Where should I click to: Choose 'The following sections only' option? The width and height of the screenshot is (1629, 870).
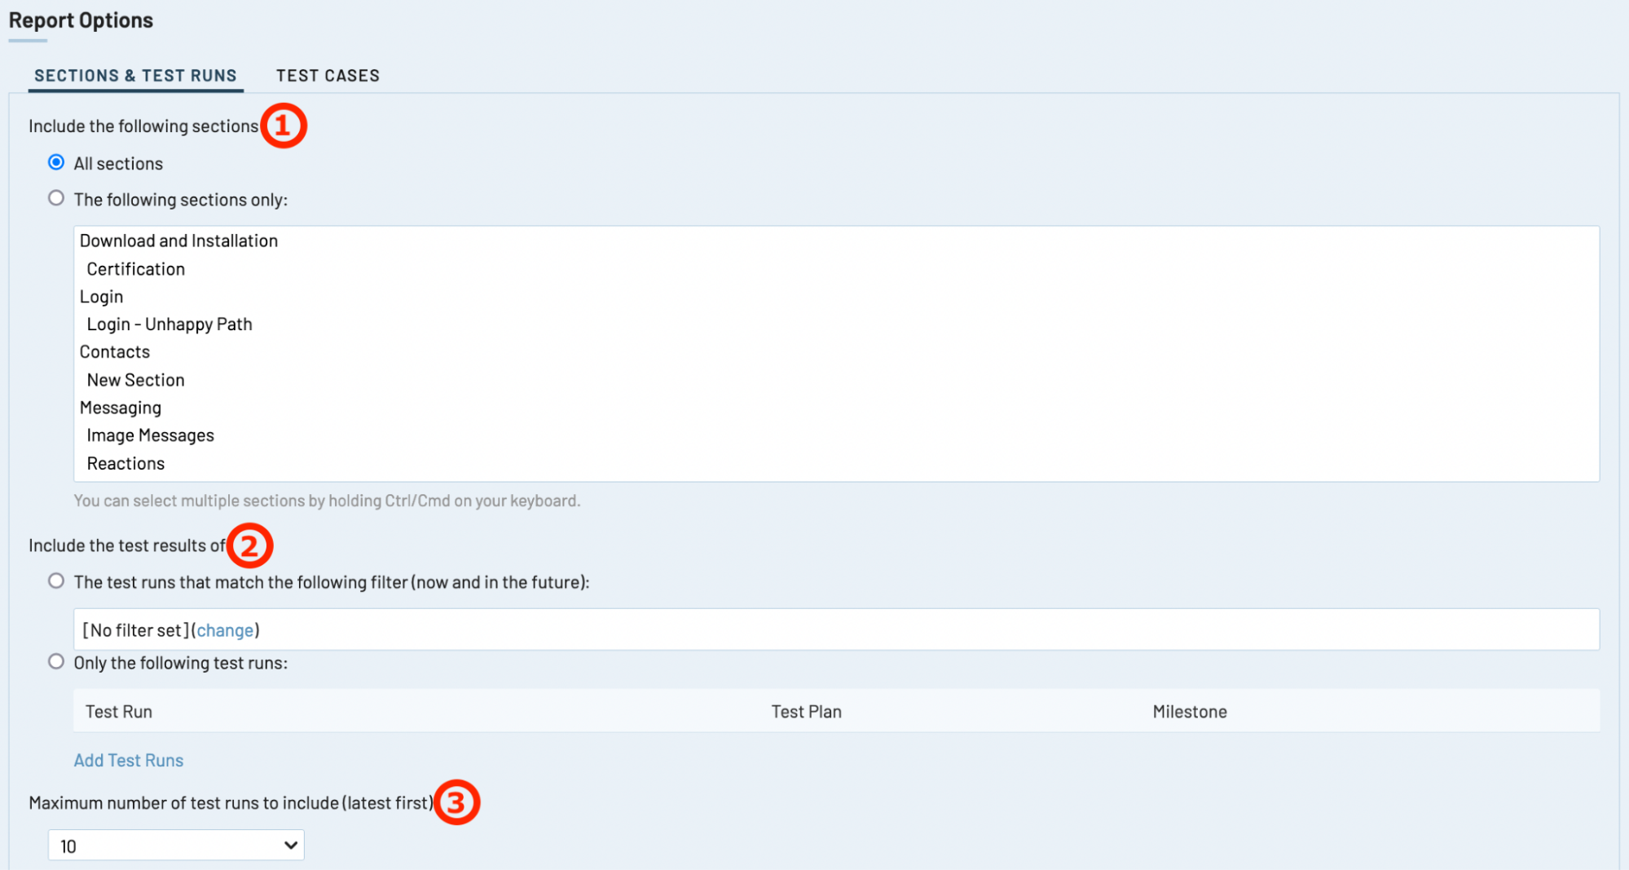click(56, 199)
